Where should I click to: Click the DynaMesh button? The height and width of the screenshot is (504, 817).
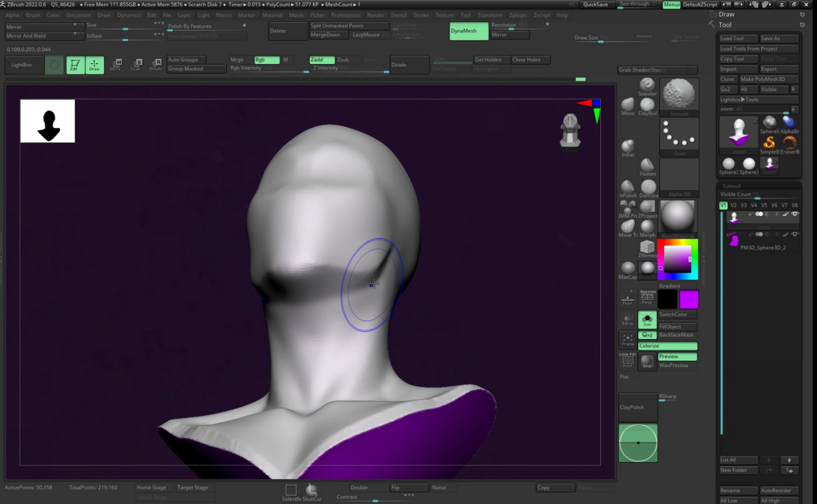(x=469, y=31)
